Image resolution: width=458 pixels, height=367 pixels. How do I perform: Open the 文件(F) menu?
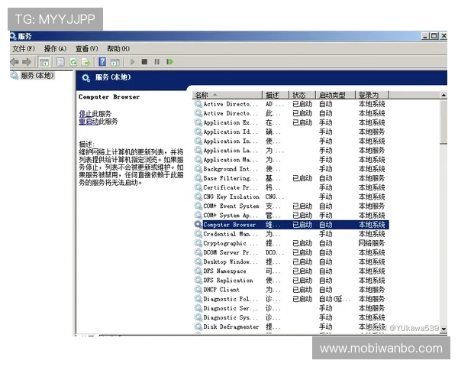tap(24, 49)
